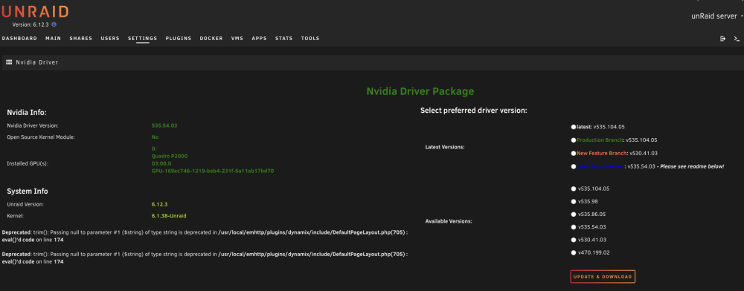
Task: Open the Dashboard tab
Action: [x=19, y=39]
